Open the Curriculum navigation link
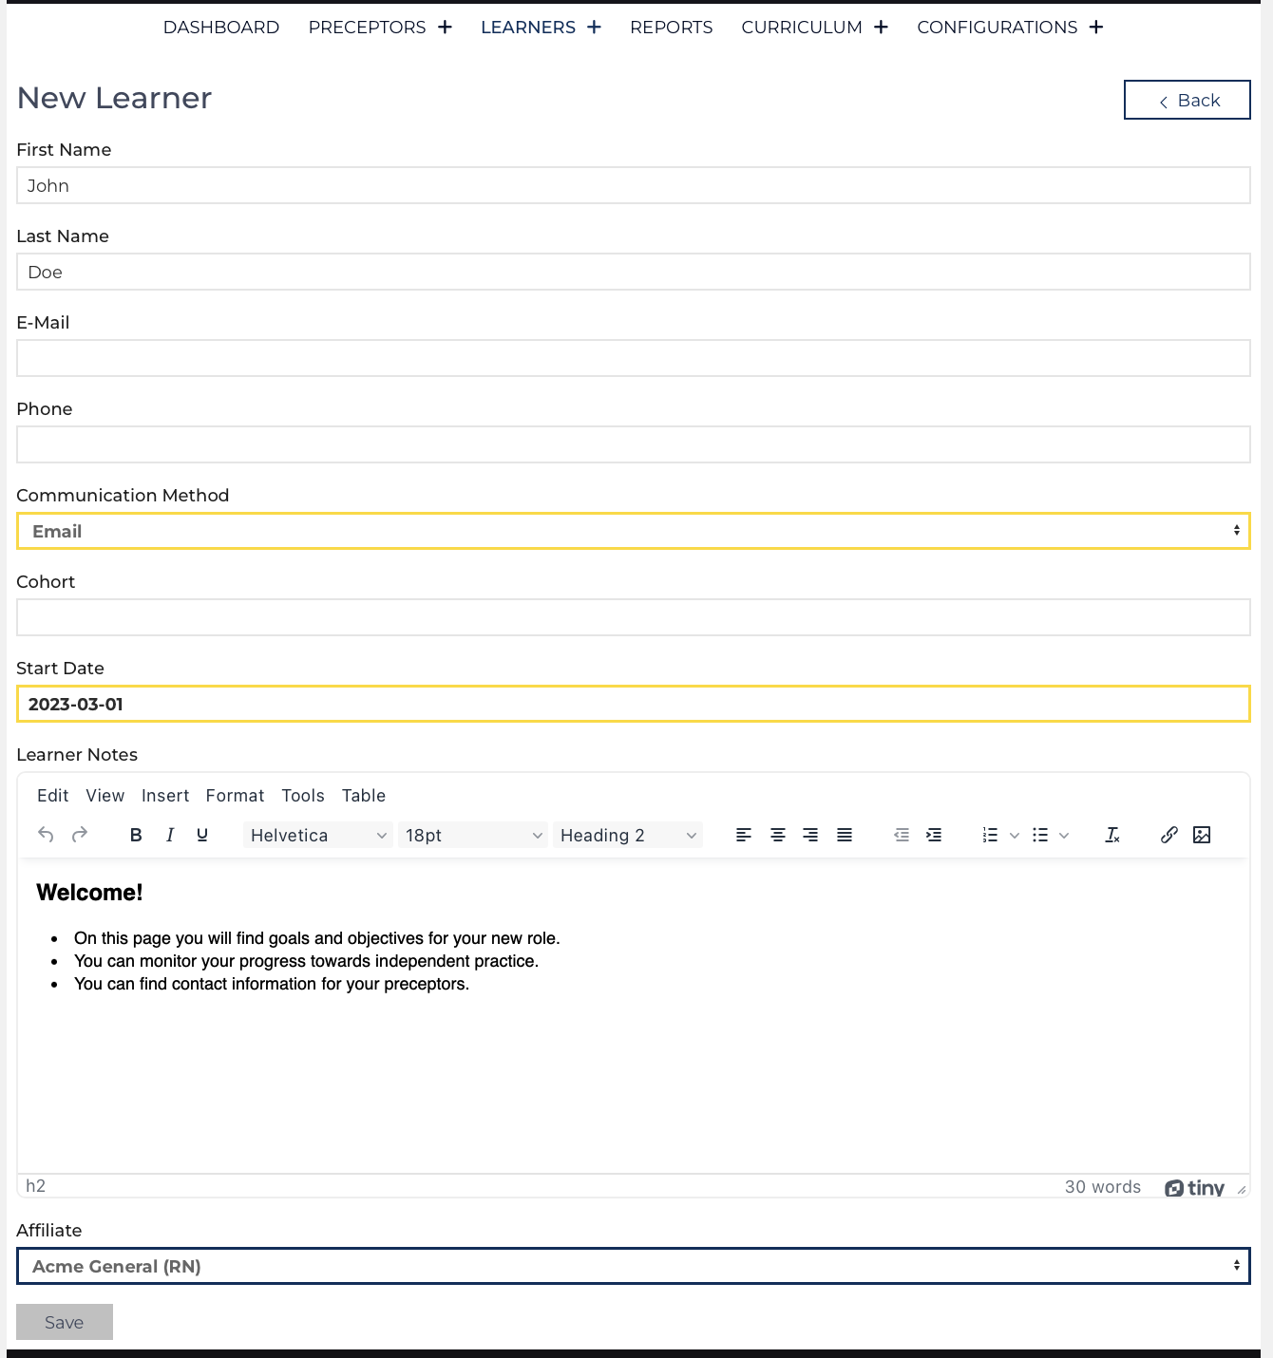Viewport: 1273px width, 1358px height. coord(802,28)
